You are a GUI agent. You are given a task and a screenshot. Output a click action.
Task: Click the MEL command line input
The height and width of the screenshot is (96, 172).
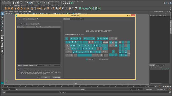click(x=33, y=92)
